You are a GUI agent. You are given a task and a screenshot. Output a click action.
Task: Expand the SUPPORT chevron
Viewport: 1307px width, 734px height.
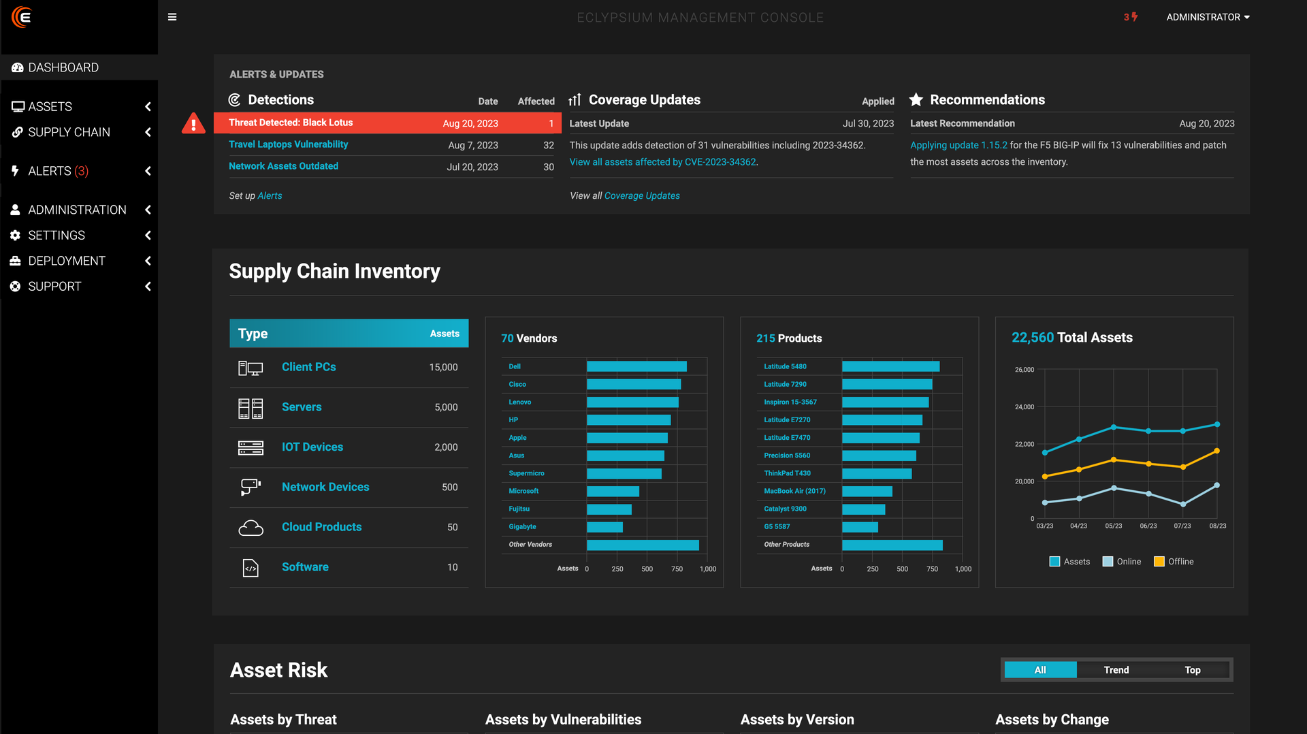148,287
